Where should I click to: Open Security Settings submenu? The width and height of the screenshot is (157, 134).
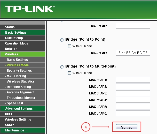pyautogui.click(x=23, y=71)
